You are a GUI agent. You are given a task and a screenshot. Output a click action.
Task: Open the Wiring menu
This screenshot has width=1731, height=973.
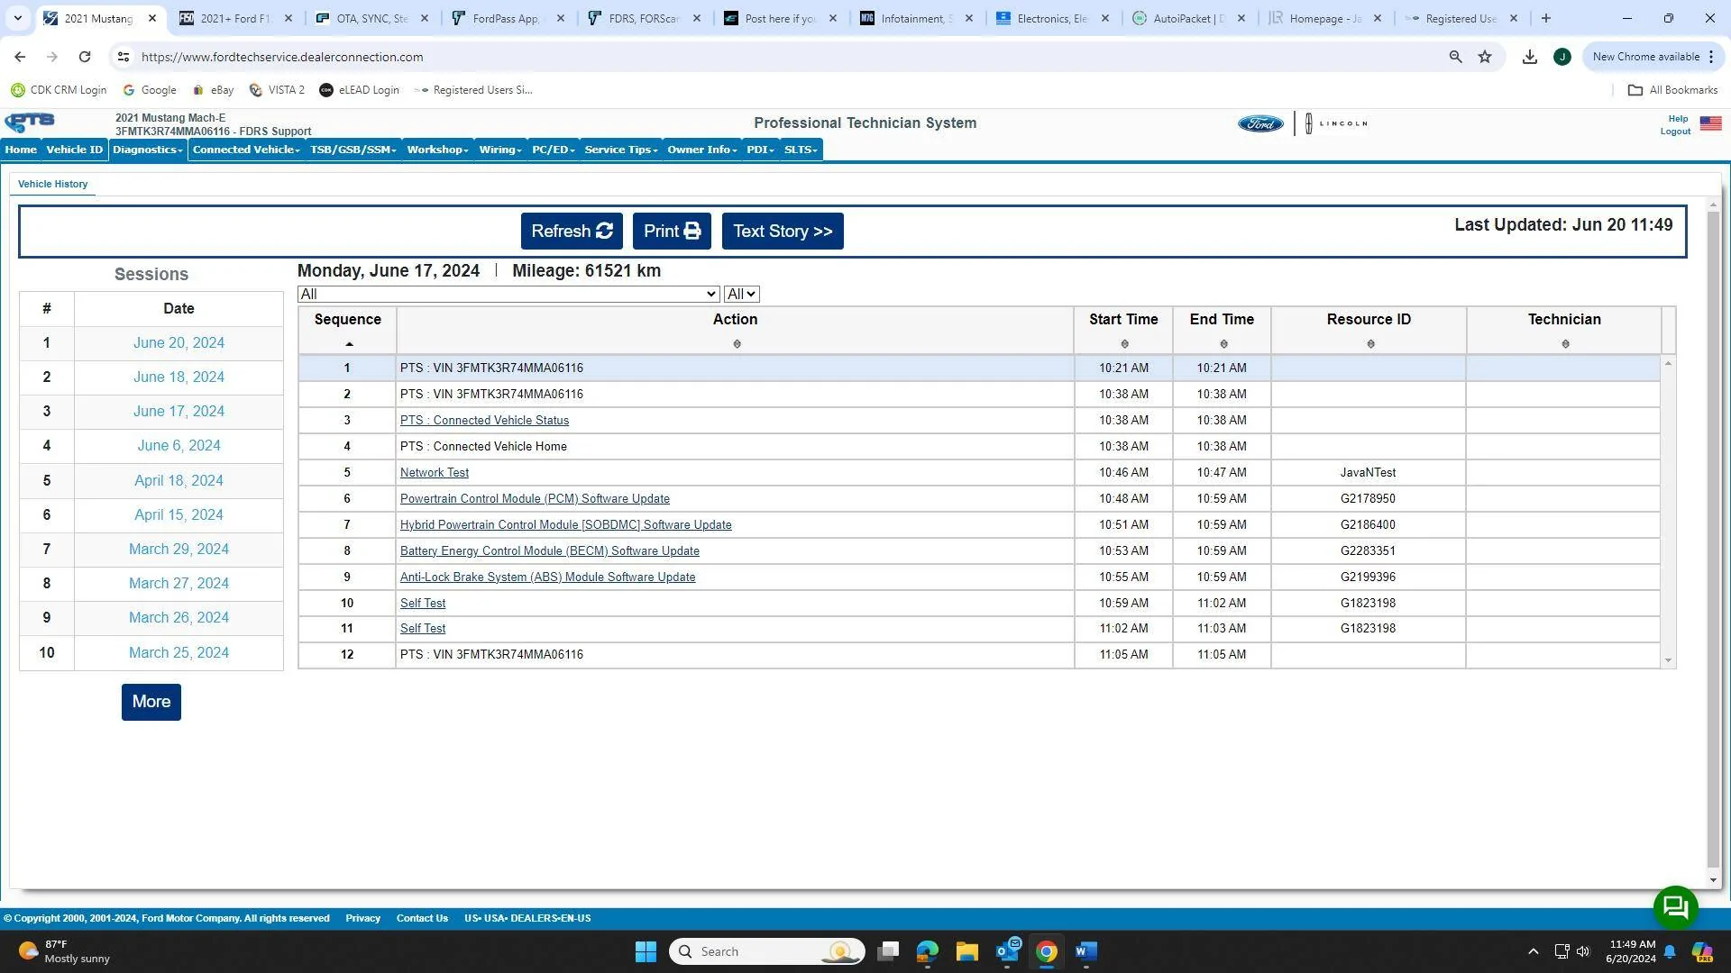coord(500,150)
